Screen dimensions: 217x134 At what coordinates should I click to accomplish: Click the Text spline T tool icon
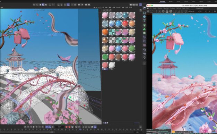tap(144, 20)
